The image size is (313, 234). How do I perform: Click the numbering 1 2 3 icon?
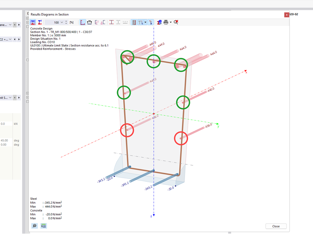(x=125, y=22)
